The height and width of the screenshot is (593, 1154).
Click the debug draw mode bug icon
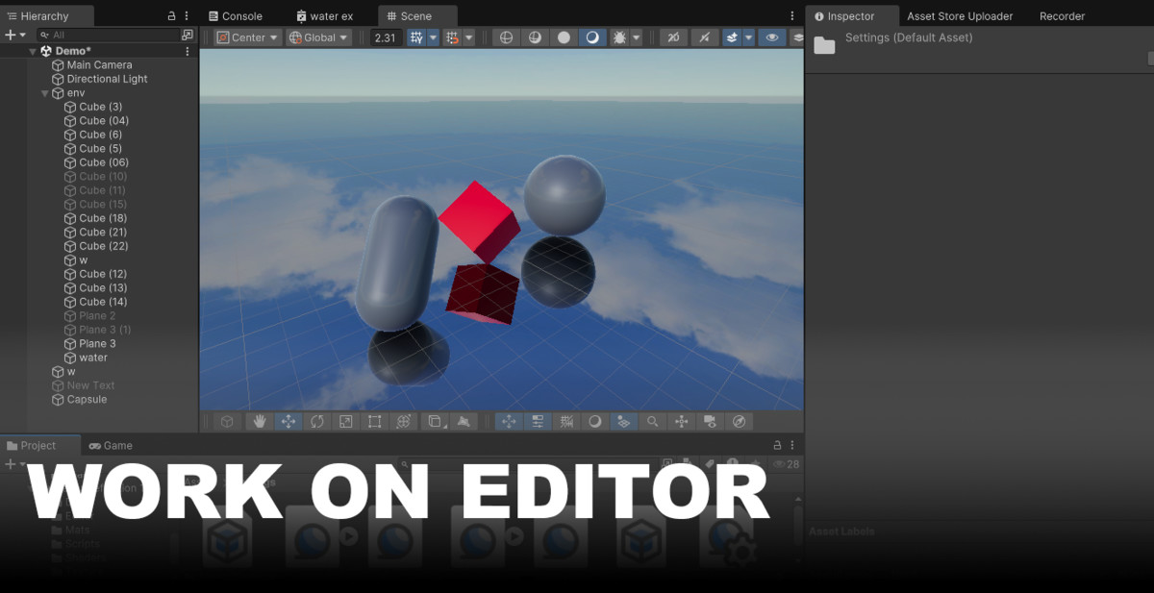click(619, 37)
